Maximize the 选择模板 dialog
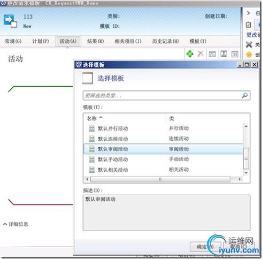Viewport: 262px width, 259px height. (x=247, y=65)
